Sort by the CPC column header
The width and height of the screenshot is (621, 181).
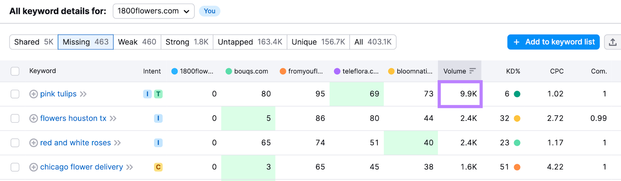[557, 71]
